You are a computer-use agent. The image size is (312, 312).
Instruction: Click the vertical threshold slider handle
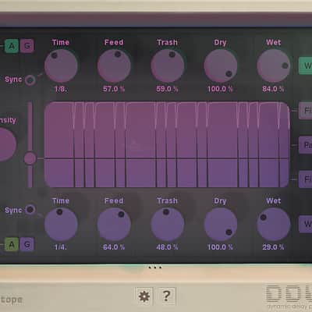coord(30,158)
